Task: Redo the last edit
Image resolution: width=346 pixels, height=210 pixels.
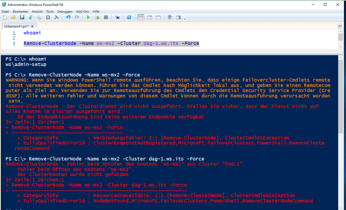Action: (x=77, y=17)
